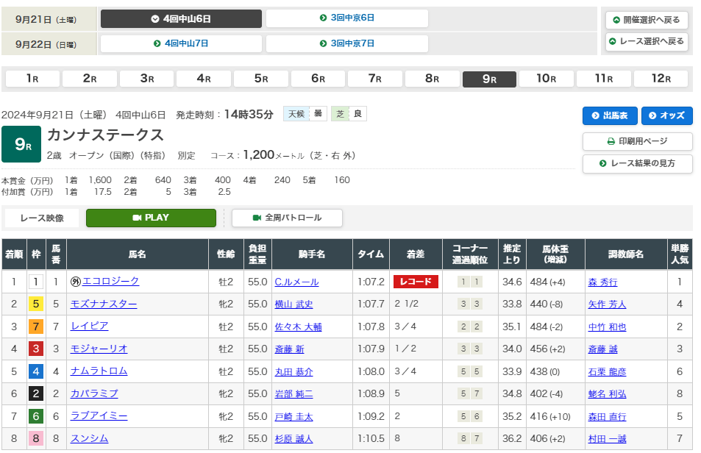
Task: View trainer 矢作 芳人 page
Action: (x=607, y=304)
